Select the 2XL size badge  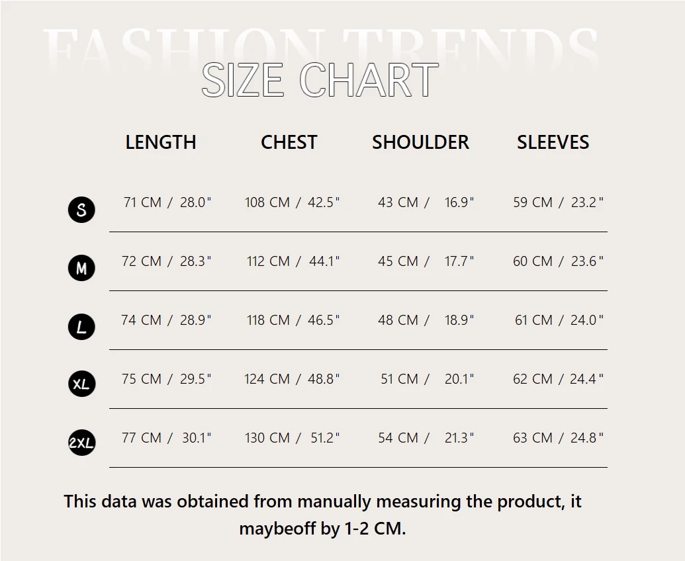[81, 443]
